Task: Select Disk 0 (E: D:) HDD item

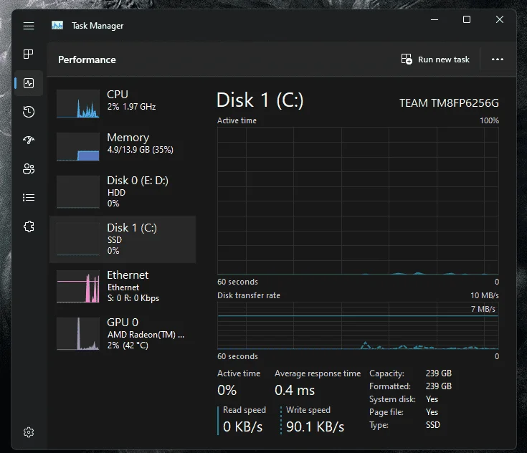Action: pos(123,191)
